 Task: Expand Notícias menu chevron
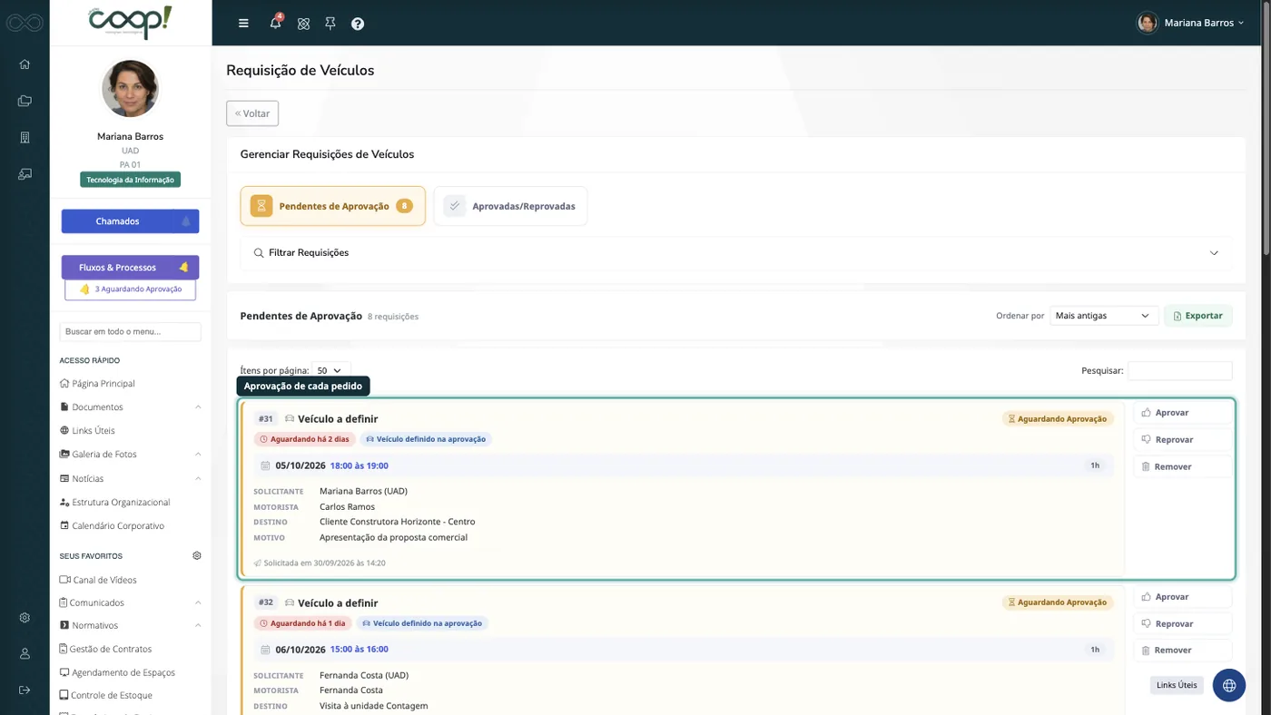pyautogui.click(x=198, y=478)
